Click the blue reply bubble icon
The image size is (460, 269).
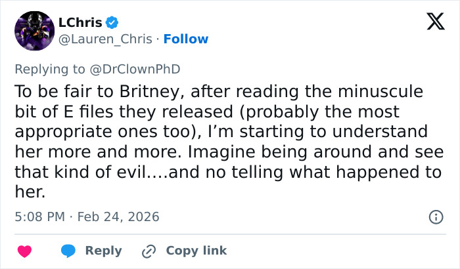[x=68, y=251]
